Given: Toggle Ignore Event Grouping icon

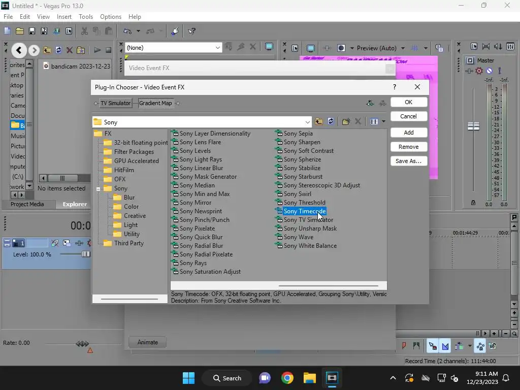Looking at the screenshot, I should (493, 346).
